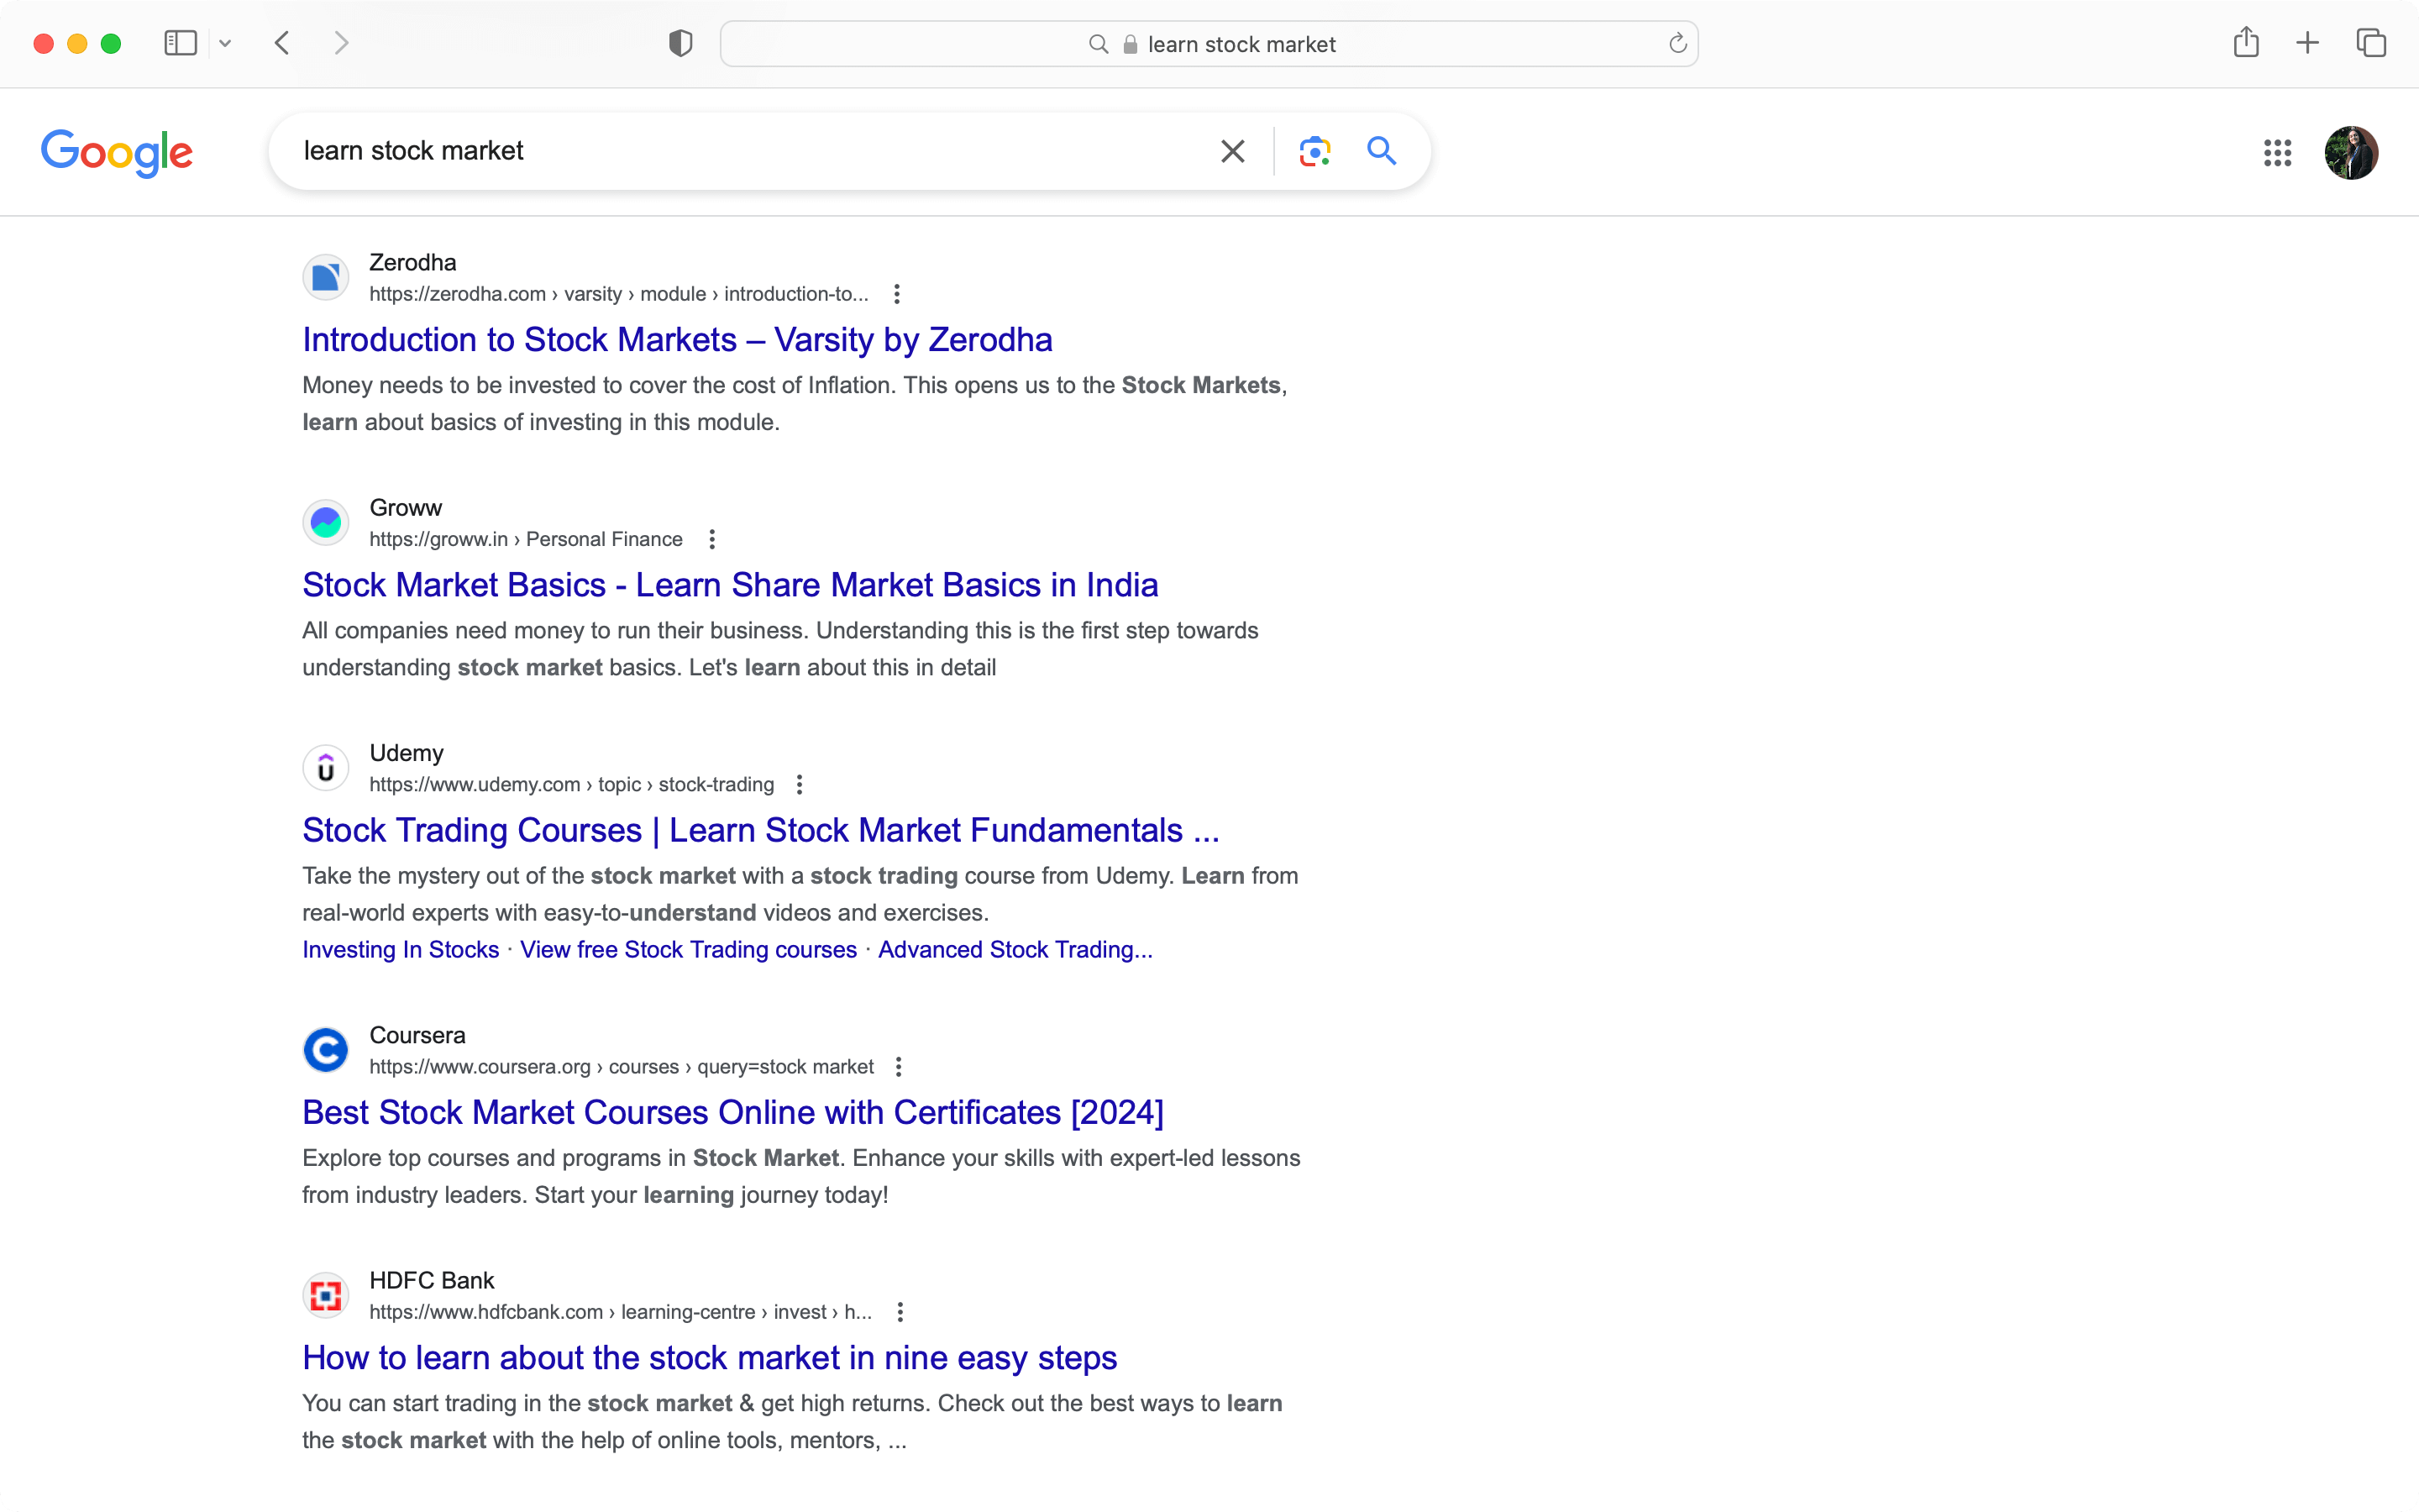The image size is (2419, 1512).
Task: Open How to learn about stock market link
Action: click(x=710, y=1358)
